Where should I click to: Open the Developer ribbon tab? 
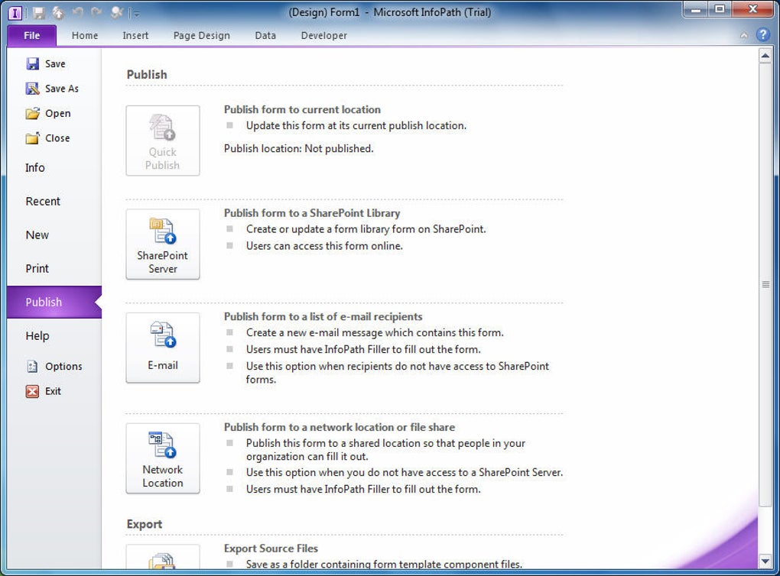click(x=323, y=35)
